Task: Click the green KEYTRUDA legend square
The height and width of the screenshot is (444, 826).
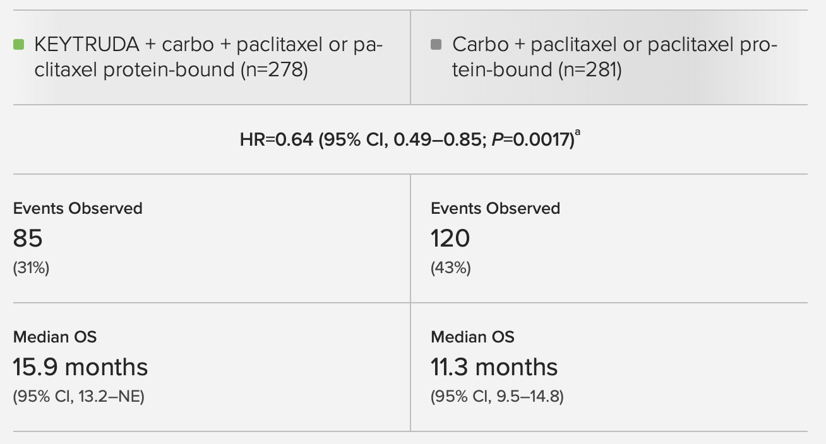Action: (19, 45)
